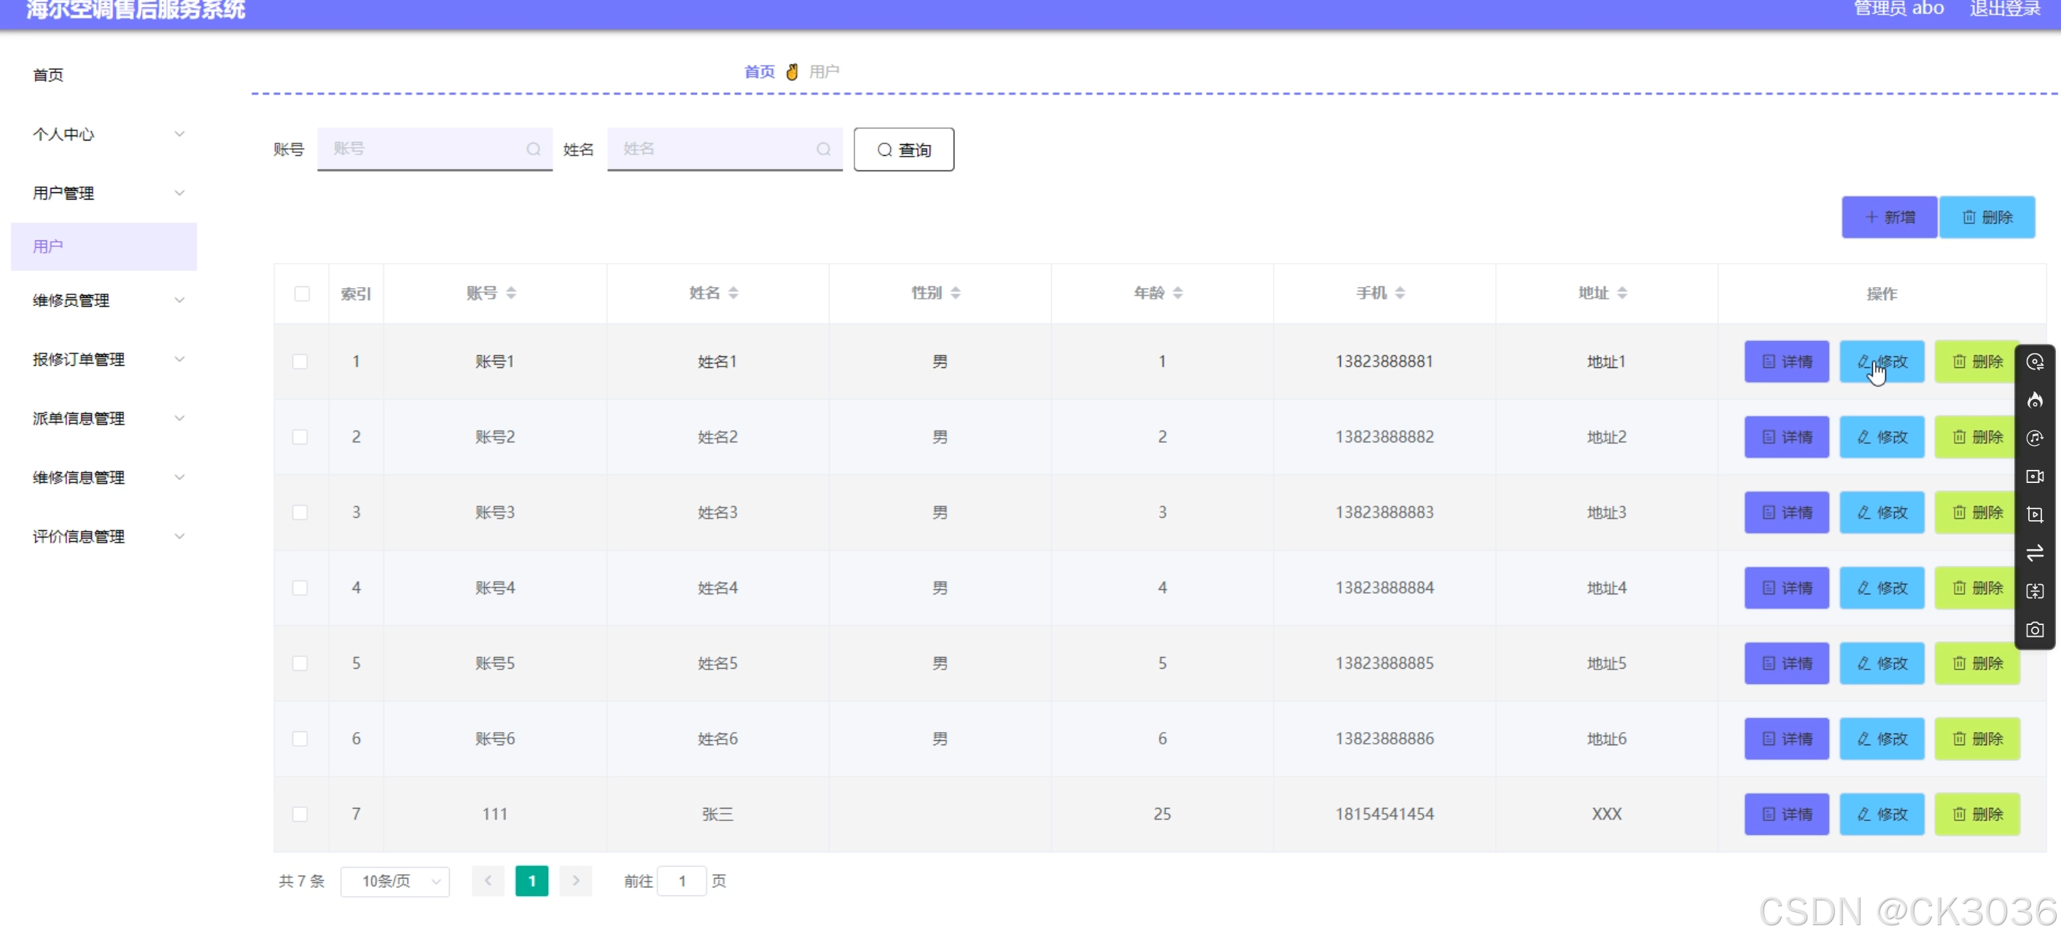Toggle the select-all checkbox in table header
Image resolution: width=2061 pixels, height=947 pixels.
click(302, 294)
